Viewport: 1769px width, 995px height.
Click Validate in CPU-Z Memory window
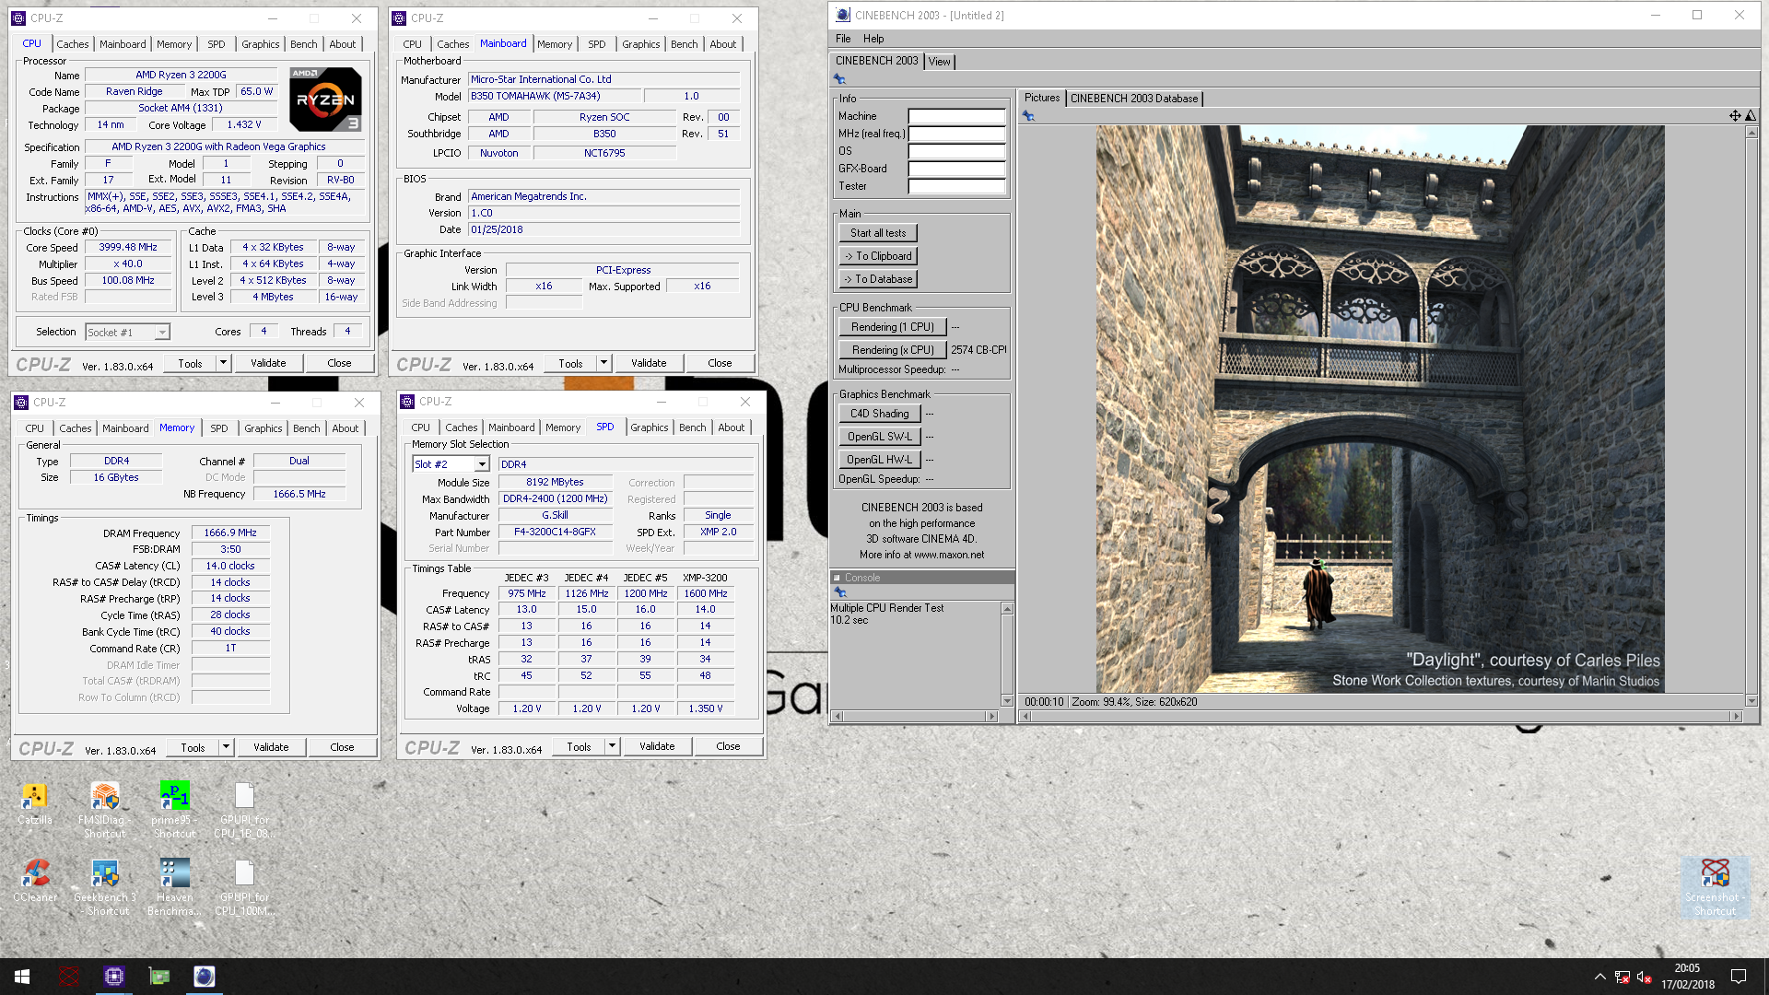click(x=271, y=747)
